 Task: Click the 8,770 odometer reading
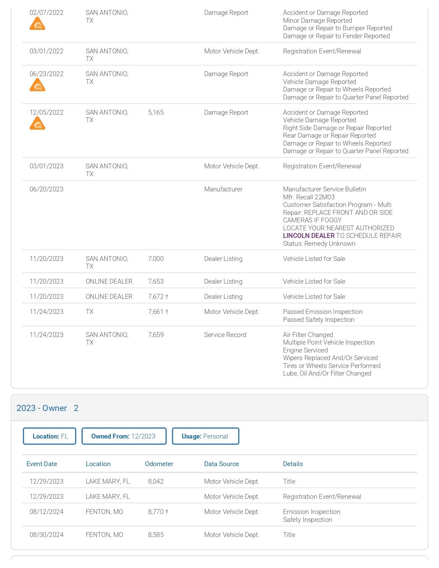click(156, 512)
